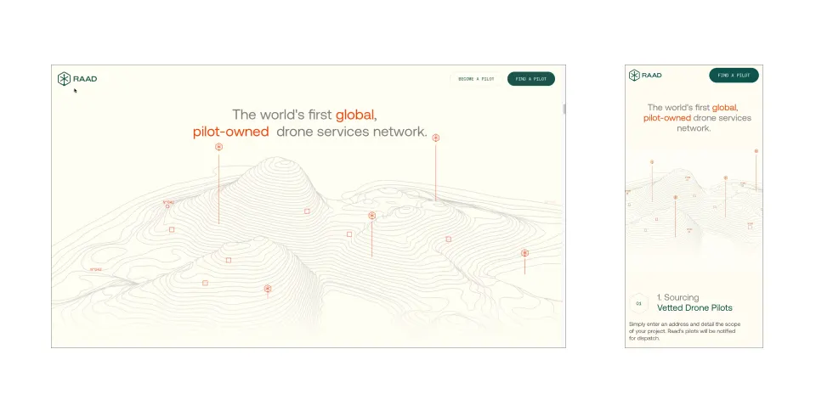Click the lowest drone pin on the desktop map
This screenshot has height=411, width=816.
click(x=268, y=289)
